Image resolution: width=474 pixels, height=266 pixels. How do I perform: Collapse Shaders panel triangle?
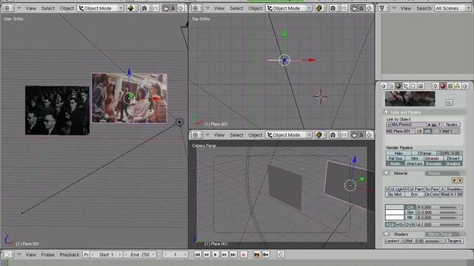[x=387, y=234]
